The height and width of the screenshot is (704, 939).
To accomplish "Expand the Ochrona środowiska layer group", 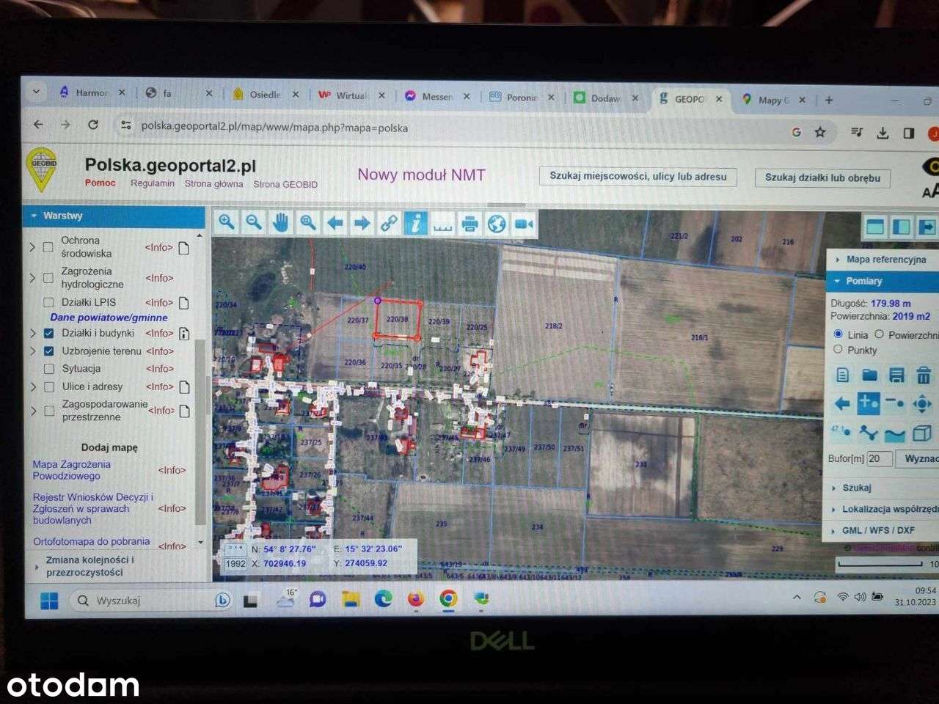I will [32, 247].
